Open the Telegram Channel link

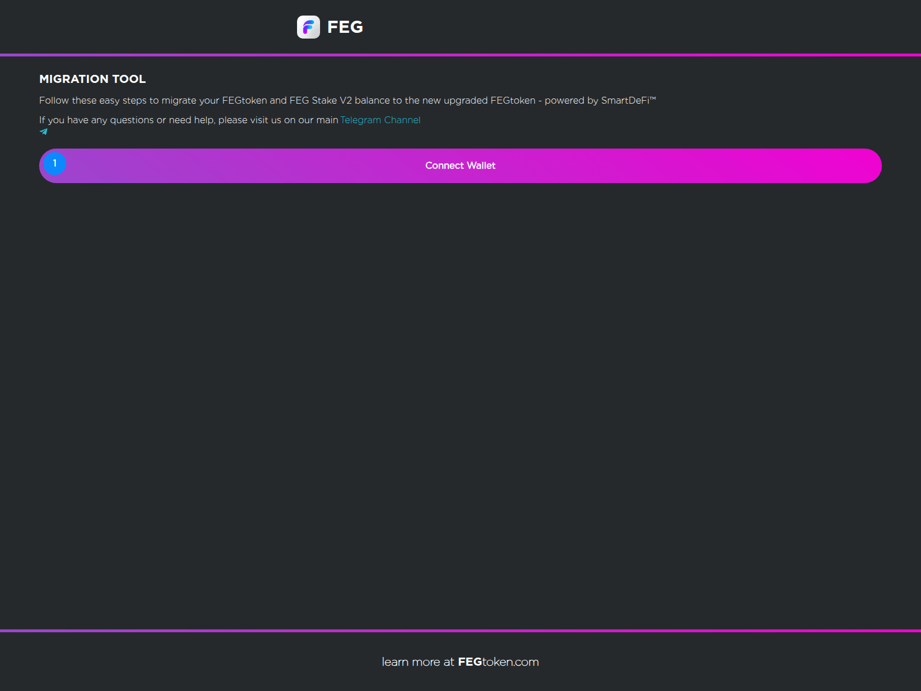point(380,120)
